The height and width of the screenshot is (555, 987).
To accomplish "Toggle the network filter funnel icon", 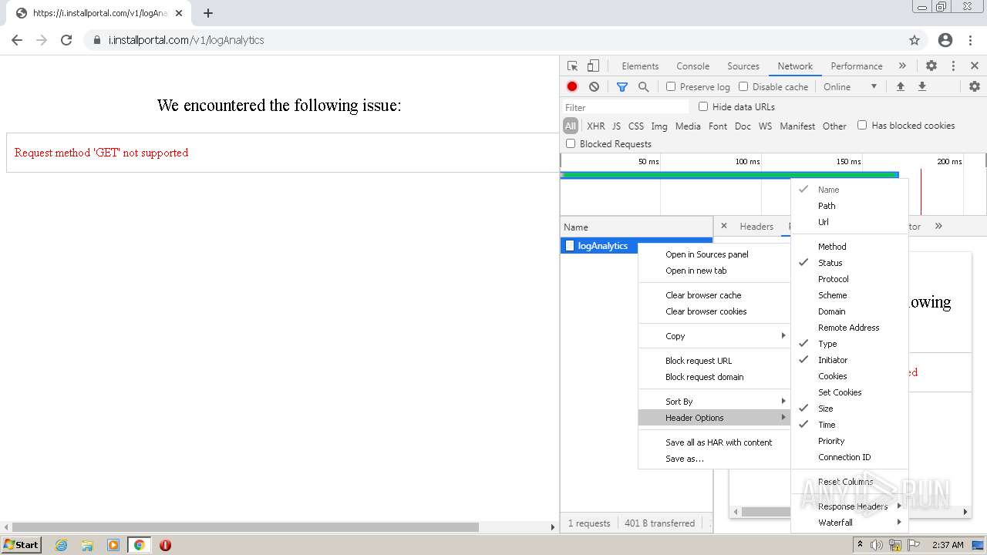I will (x=622, y=87).
